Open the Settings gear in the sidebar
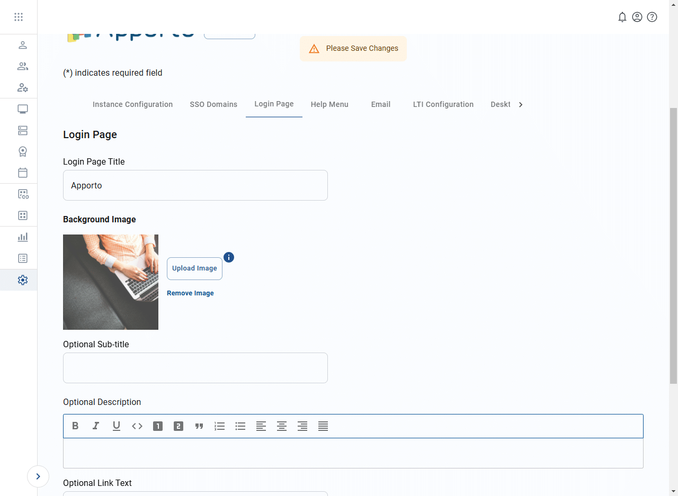This screenshot has height=496, width=678. point(22,279)
